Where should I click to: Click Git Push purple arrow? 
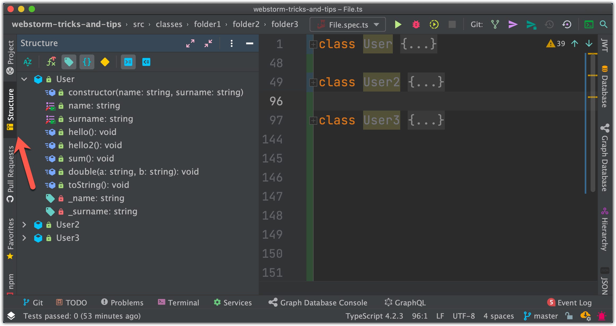[x=513, y=25]
